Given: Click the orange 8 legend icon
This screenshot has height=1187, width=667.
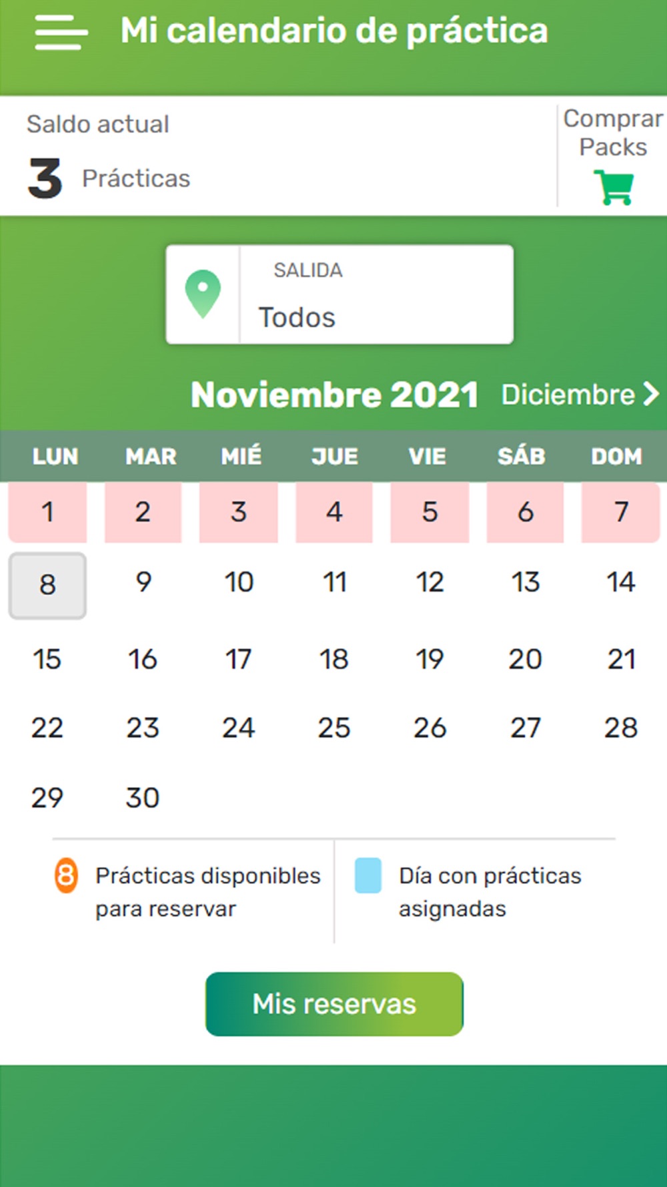Looking at the screenshot, I should tap(66, 875).
